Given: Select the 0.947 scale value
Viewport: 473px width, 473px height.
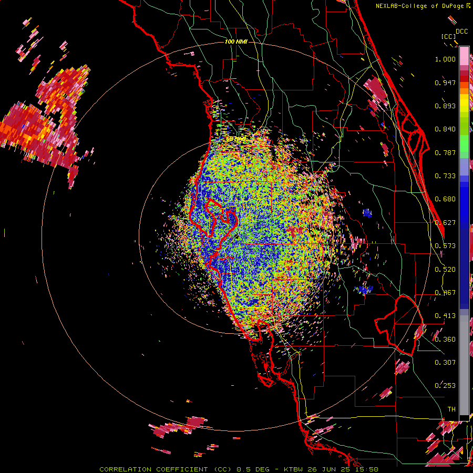Looking at the screenshot, I should click(445, 83).
